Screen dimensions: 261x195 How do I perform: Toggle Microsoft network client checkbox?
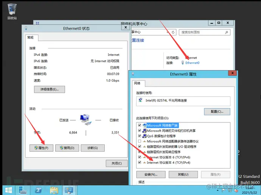(x=140, y=125)
